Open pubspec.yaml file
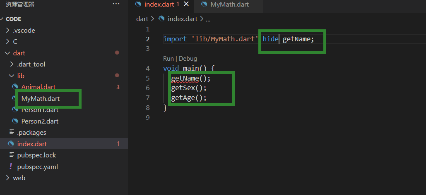 [x=38, y=166]
